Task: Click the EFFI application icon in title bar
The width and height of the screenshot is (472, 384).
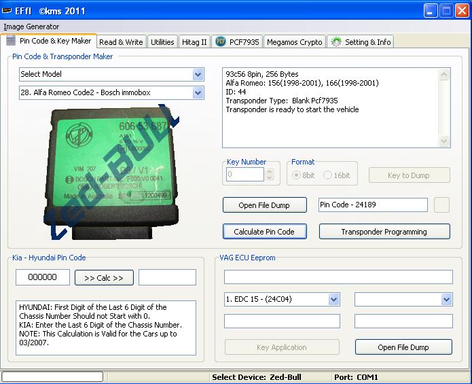Action: (6, 11)
